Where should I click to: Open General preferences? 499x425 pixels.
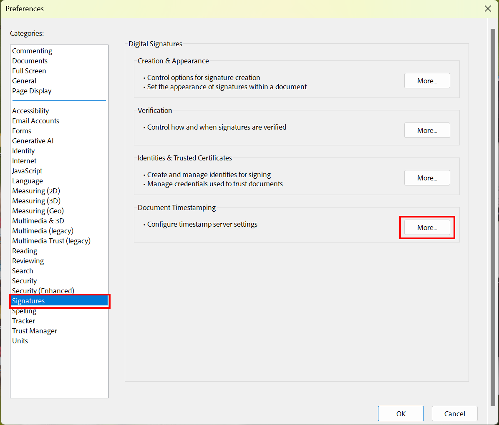coord(24,81)
